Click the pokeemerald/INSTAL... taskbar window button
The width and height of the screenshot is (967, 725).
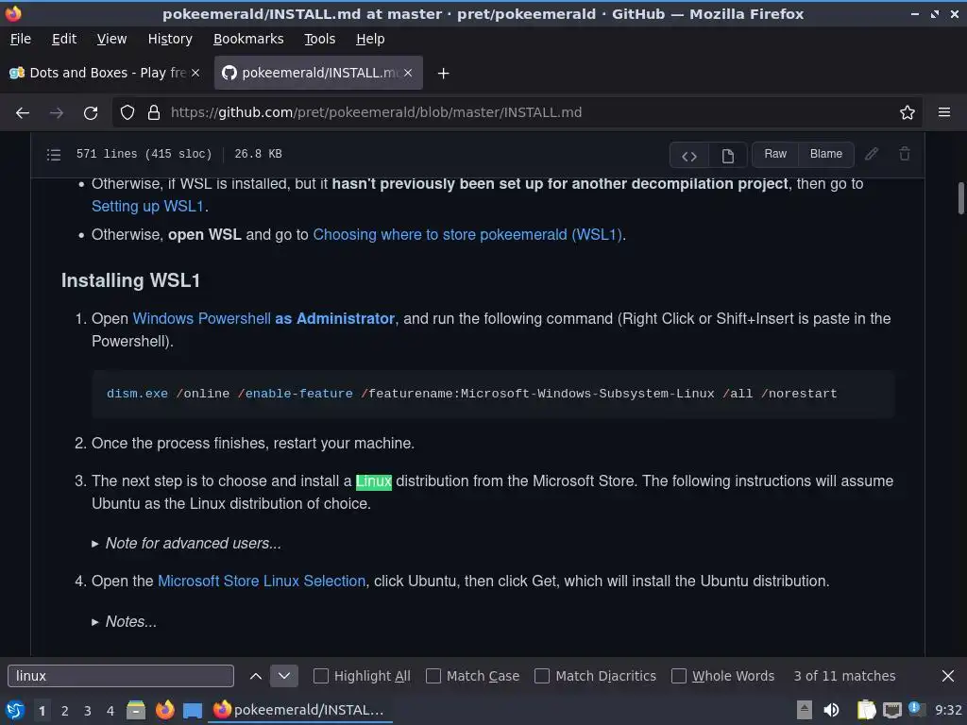[300, 710]
